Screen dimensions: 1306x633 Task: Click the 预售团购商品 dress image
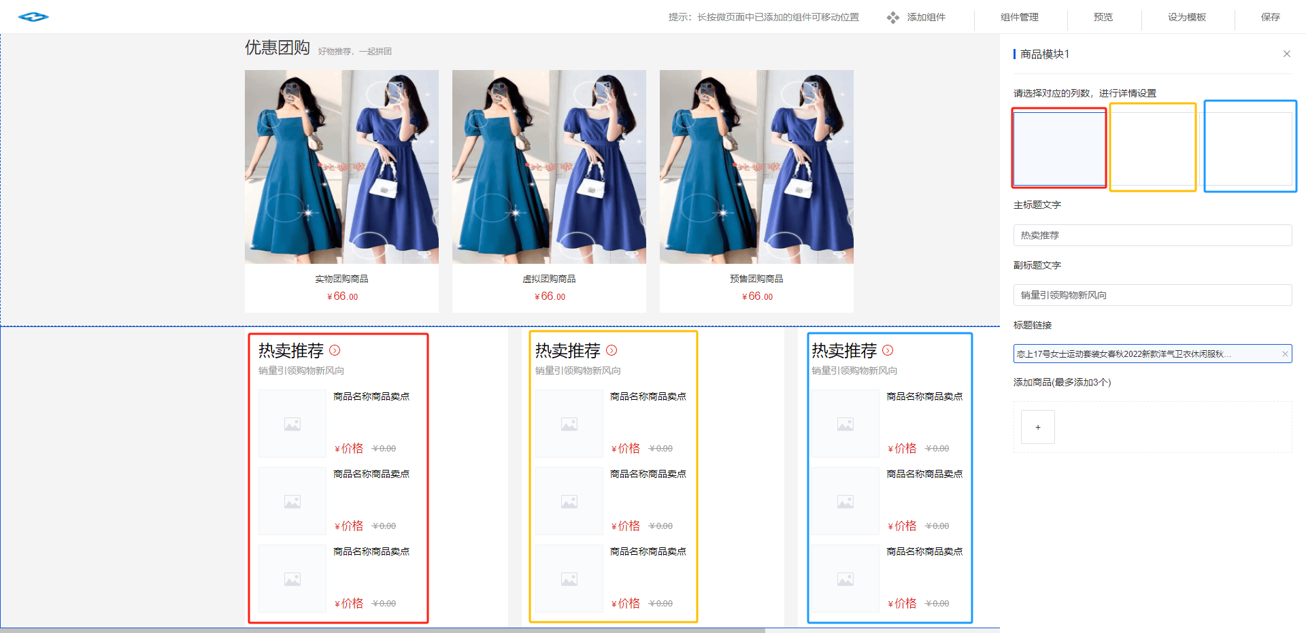click(x=756, y=167)
